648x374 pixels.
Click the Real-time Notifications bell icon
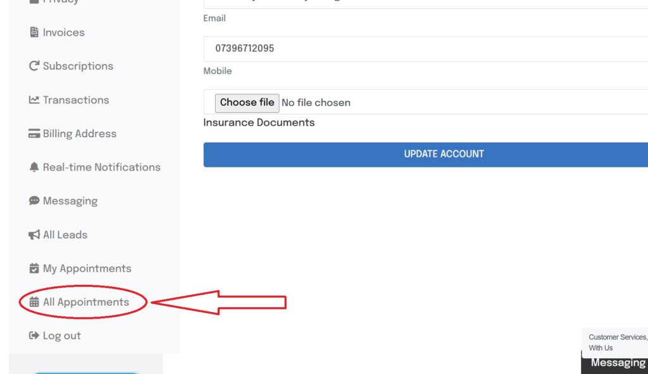coord(34,167)
